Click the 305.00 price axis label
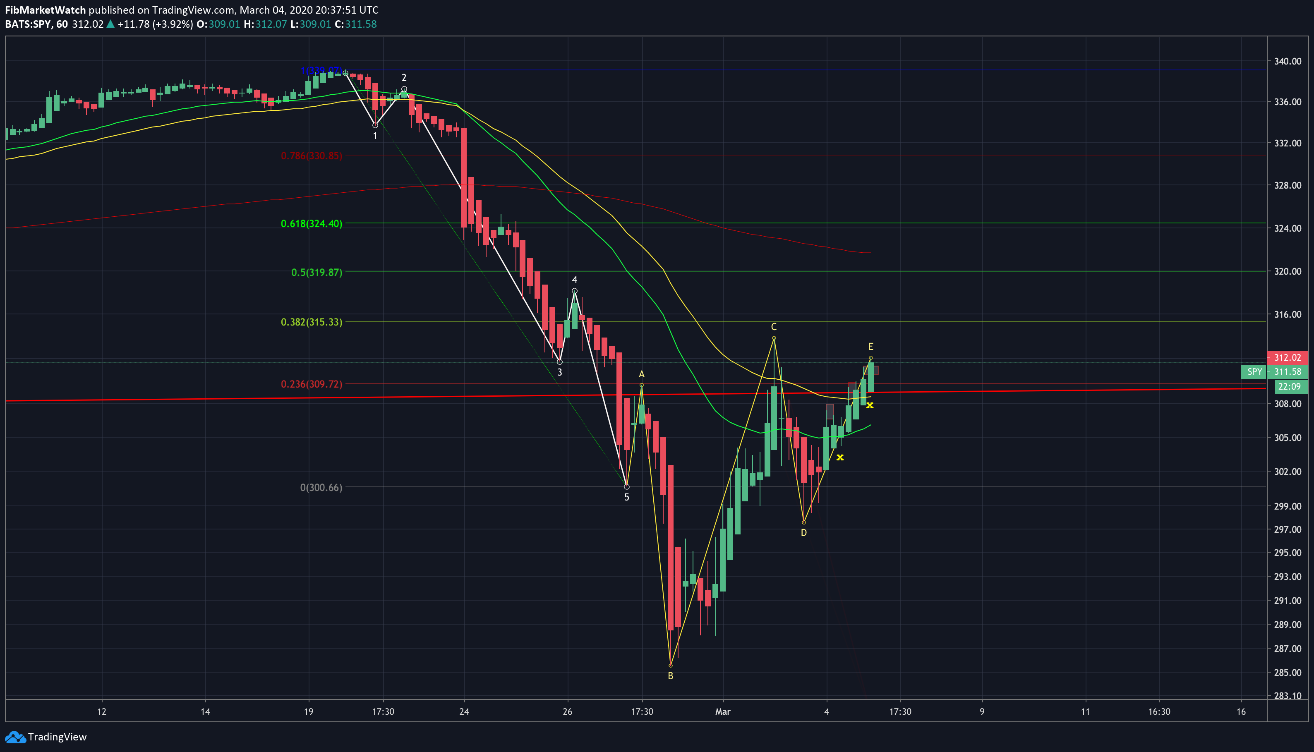1314x752 pixels. [x=1288, y=438]
